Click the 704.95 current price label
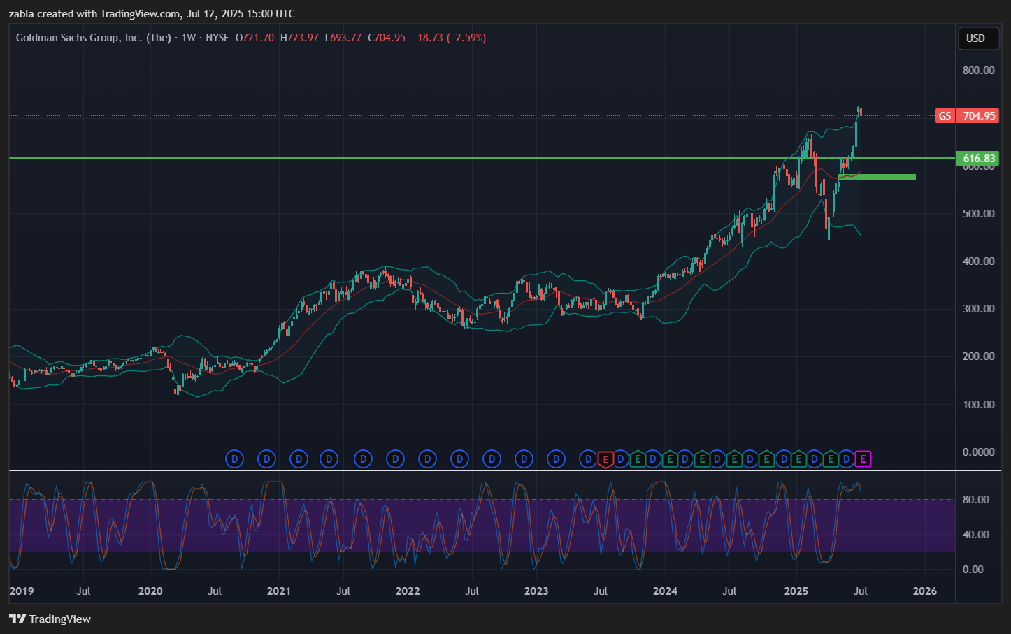The image size is (1011, 634). [978, 116]
